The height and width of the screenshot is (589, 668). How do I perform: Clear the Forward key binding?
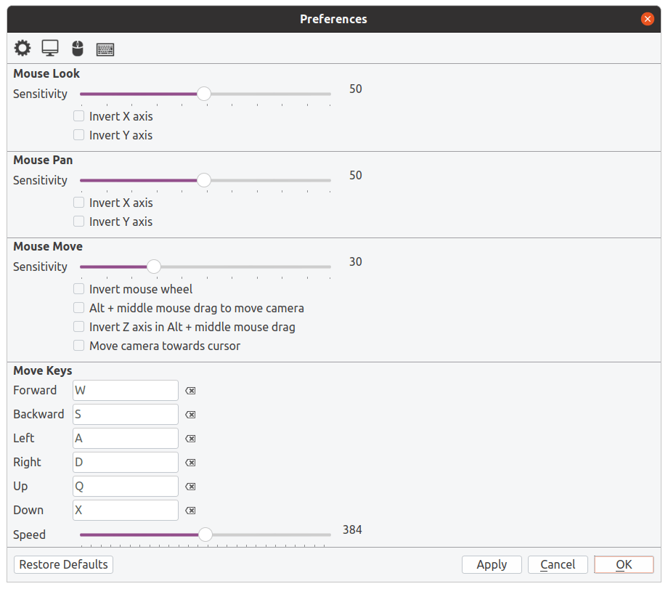[190, 391]
